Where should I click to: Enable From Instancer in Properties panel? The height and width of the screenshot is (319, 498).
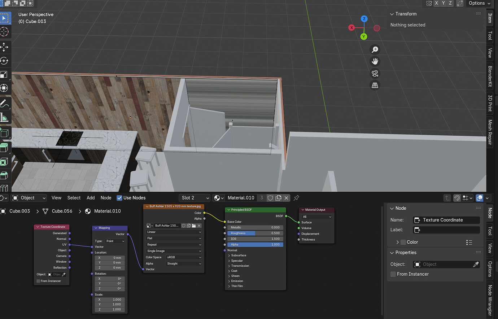(x=393, y=274)
